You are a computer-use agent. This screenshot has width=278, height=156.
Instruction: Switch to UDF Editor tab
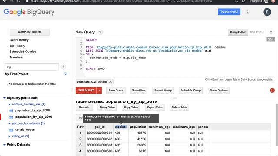[x=257, y=32]
